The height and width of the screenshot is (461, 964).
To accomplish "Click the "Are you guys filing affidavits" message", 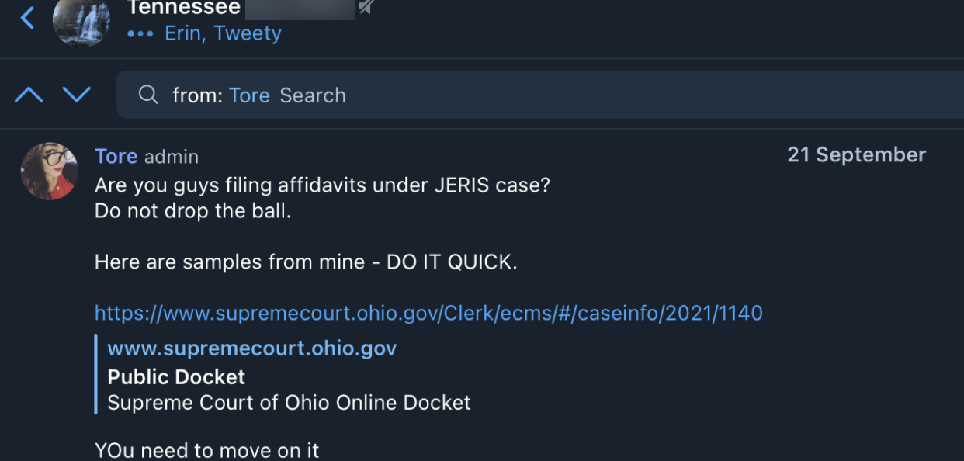I will click(x=322, y=186).
